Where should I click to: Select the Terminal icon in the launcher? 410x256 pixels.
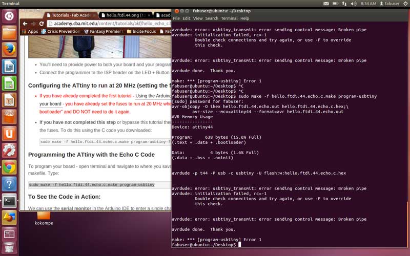tap(9, 201)
